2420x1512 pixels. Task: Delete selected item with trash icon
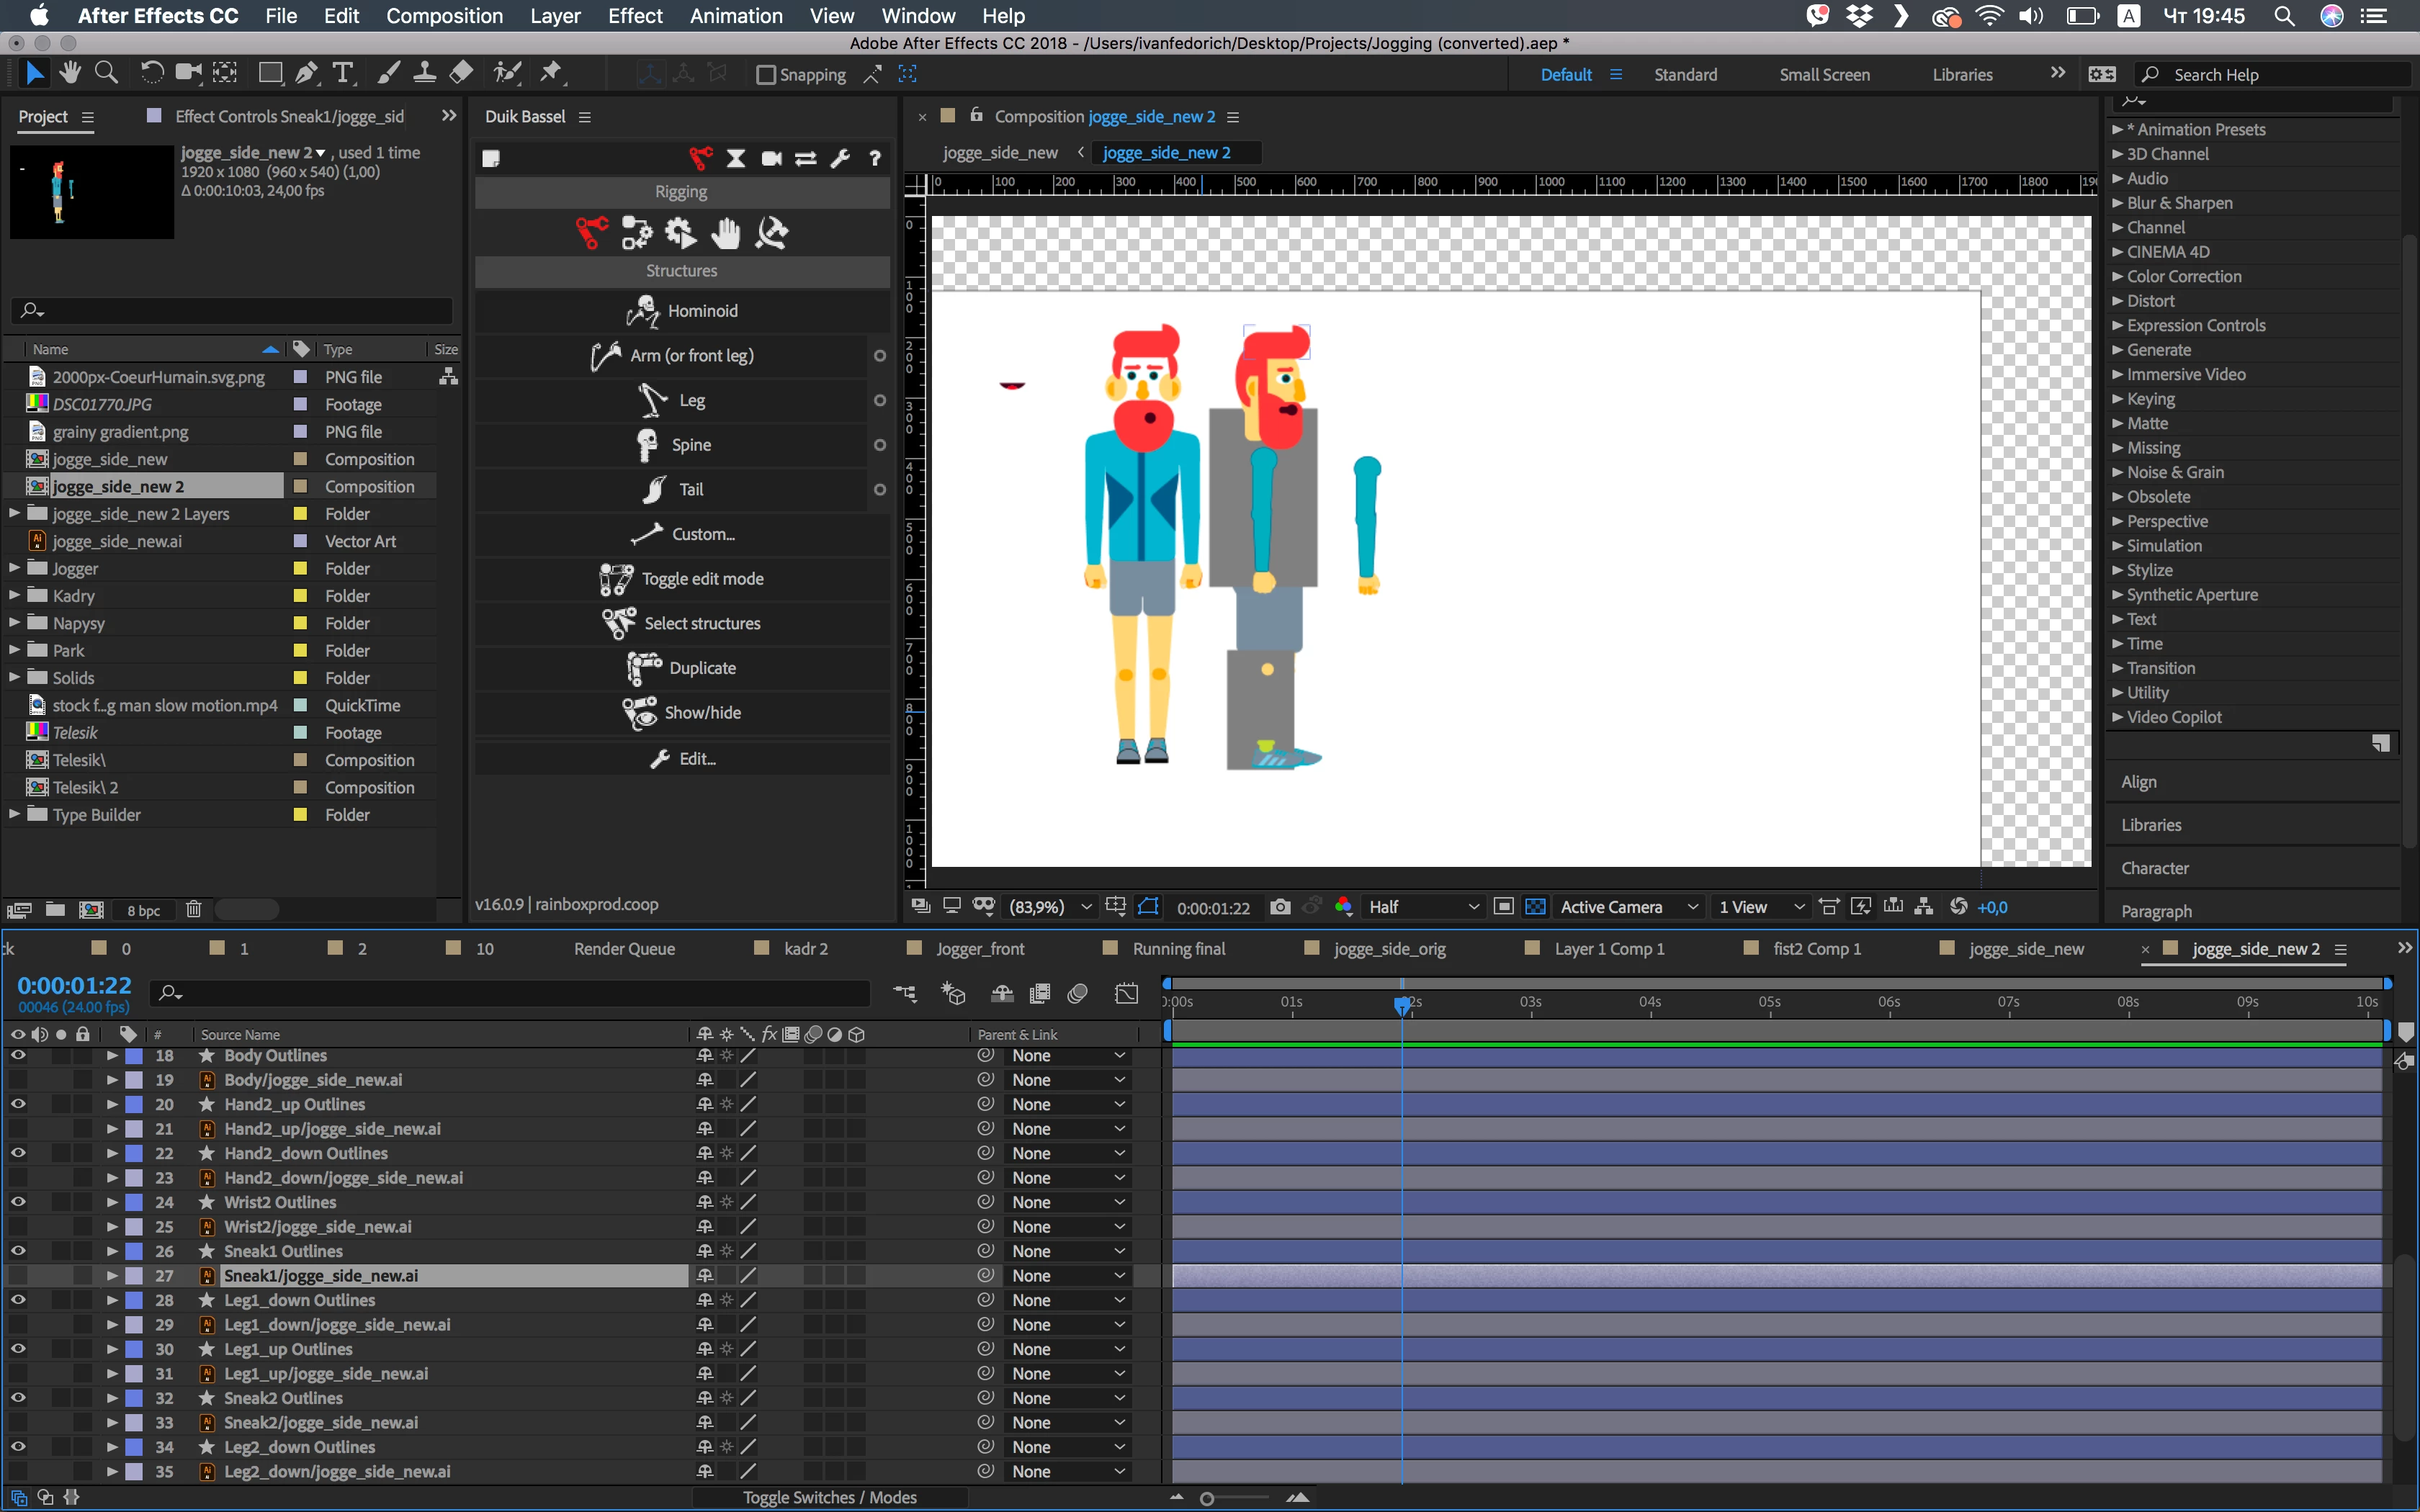(x=194, y=909)
